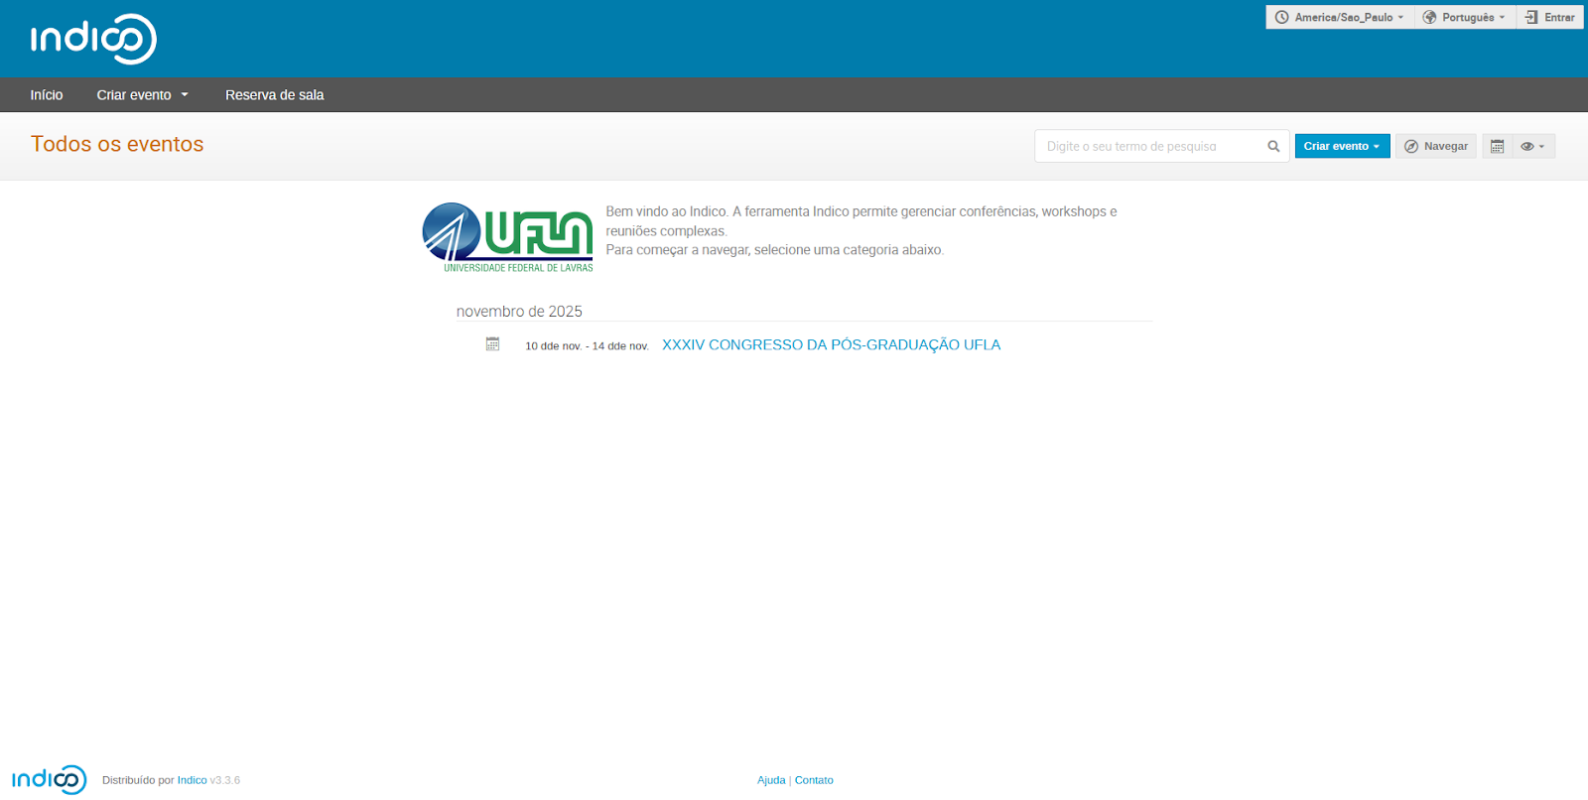The width and height of the screenshot is (1588, 800).
Task: Click the UFLA university logo
Action: [508, 237]
